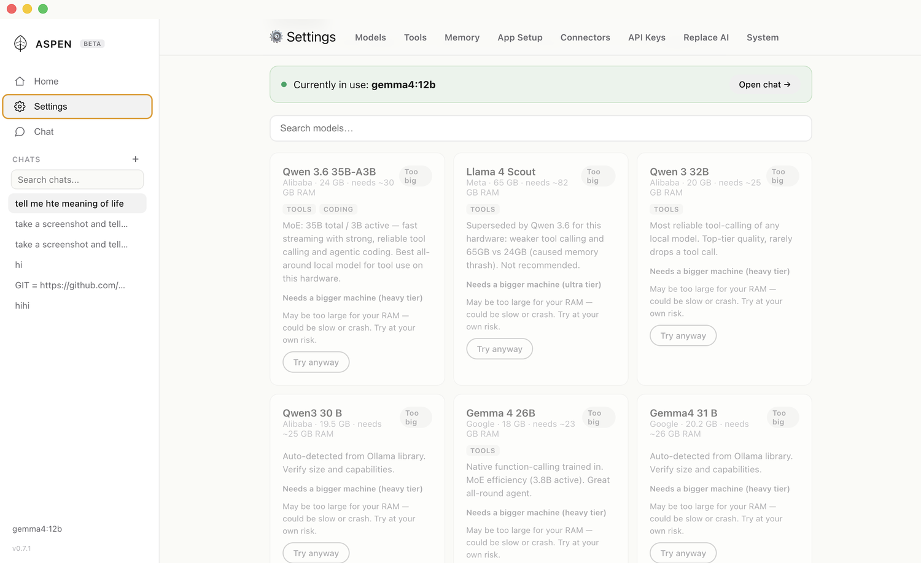Click the green status dot in banner

tap(284, 85)
